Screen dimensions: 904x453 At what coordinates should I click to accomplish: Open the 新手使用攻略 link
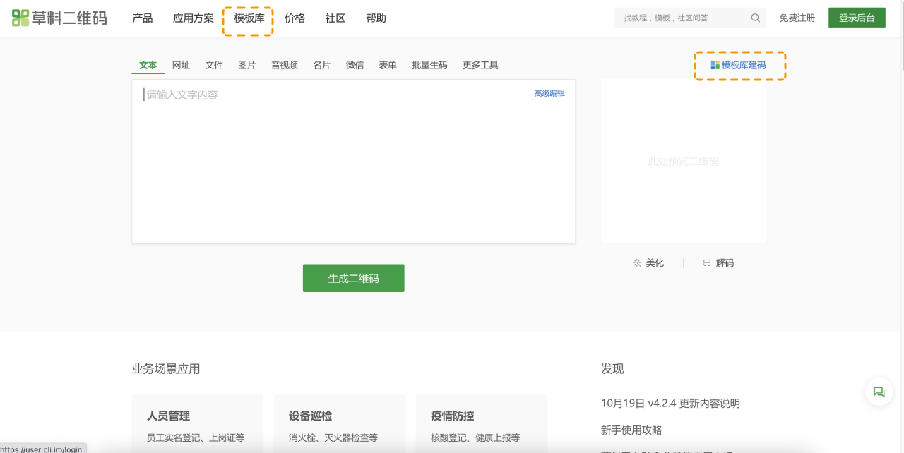coord(631,430)
